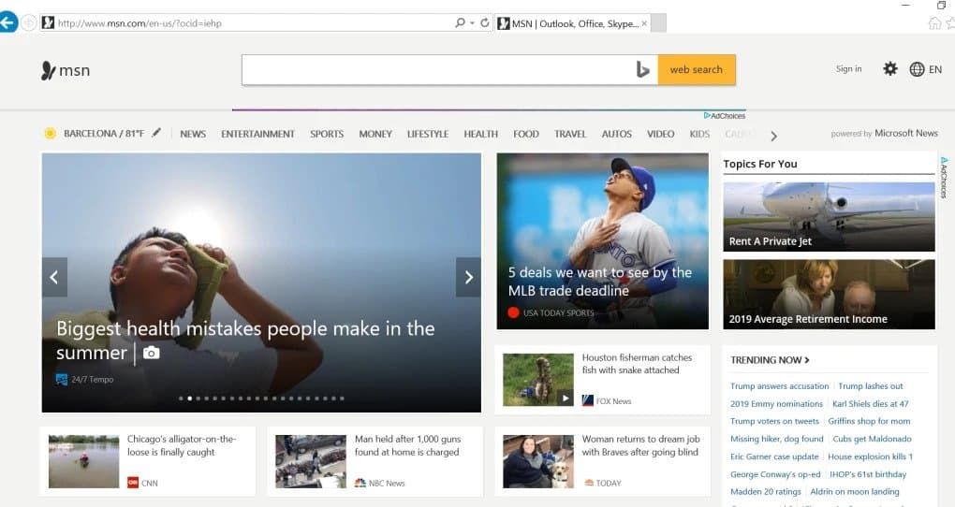Click the CNN source logo
The image size is (955, 507).
133,483
